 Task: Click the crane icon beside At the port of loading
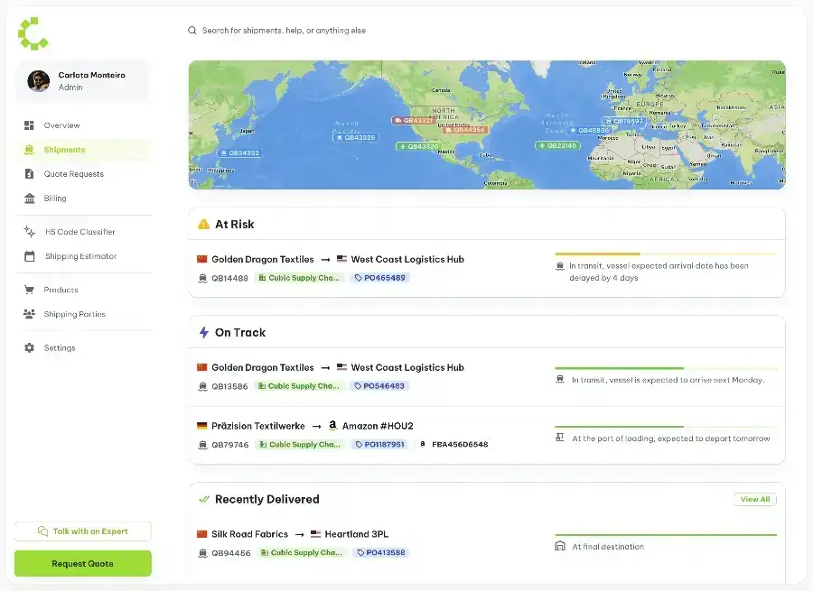point(560,438)
